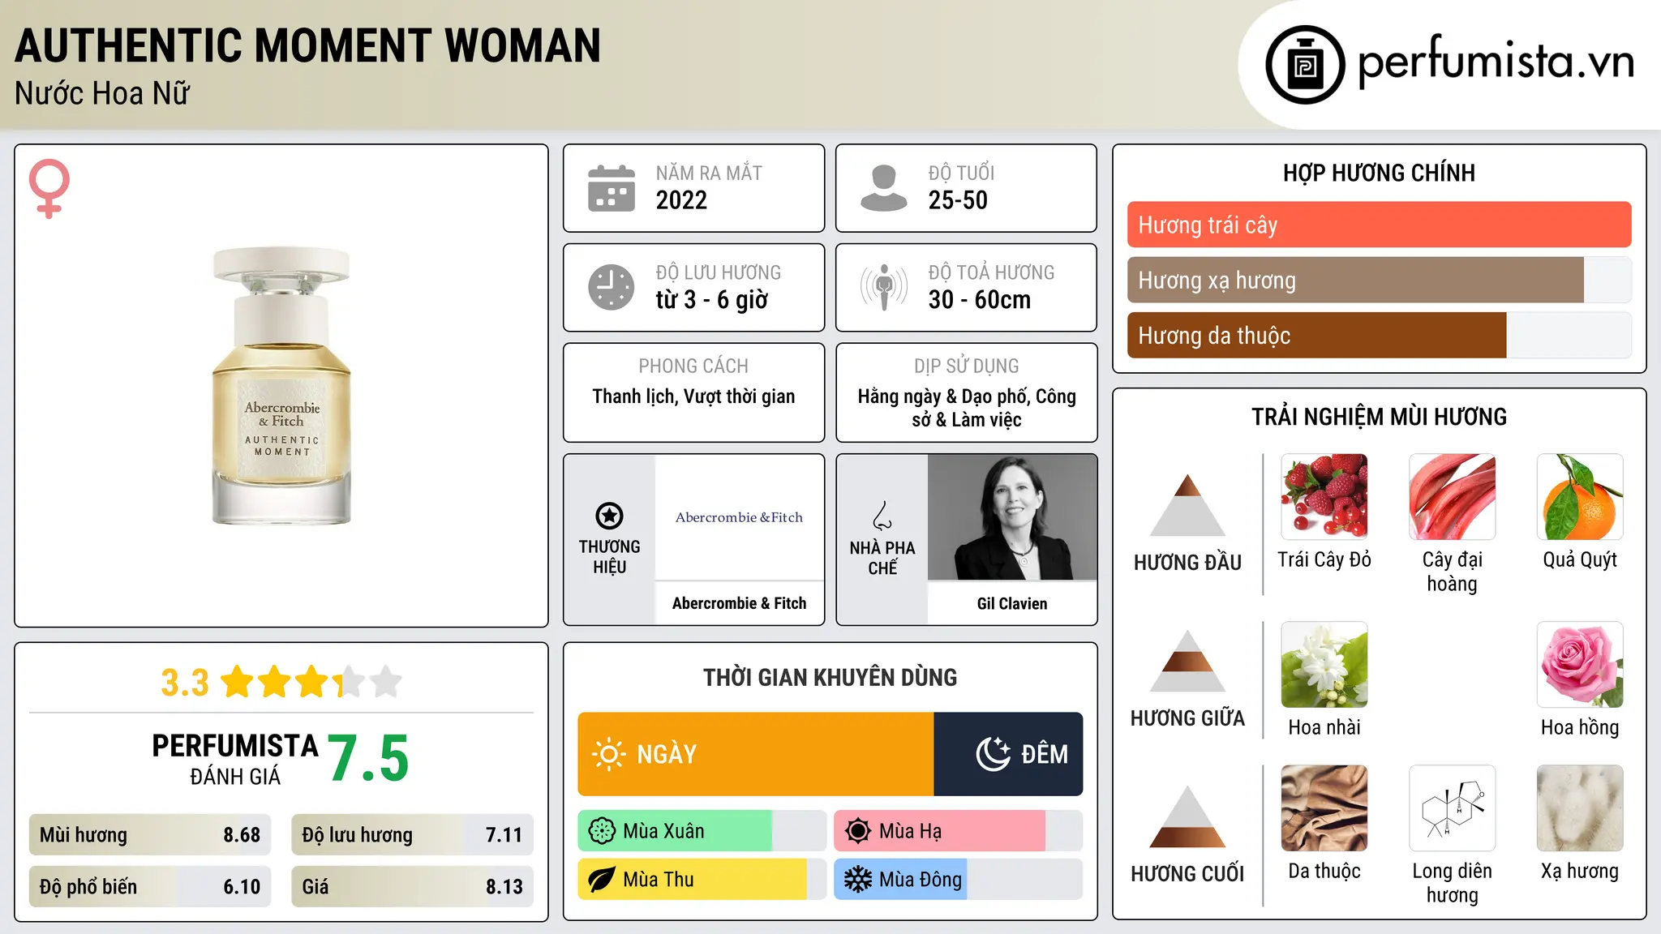The width and height of the screenshot is (1661, 934).
Task: Click the tan Hương xạ hương accord bar
Action: [1355, 280]
